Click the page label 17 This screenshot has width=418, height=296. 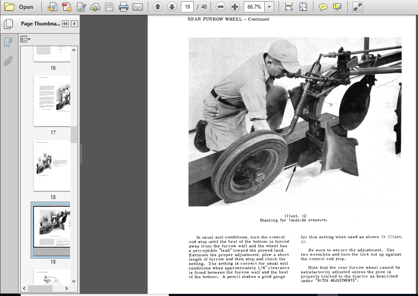pyautogui.click(x=53, y=132)
